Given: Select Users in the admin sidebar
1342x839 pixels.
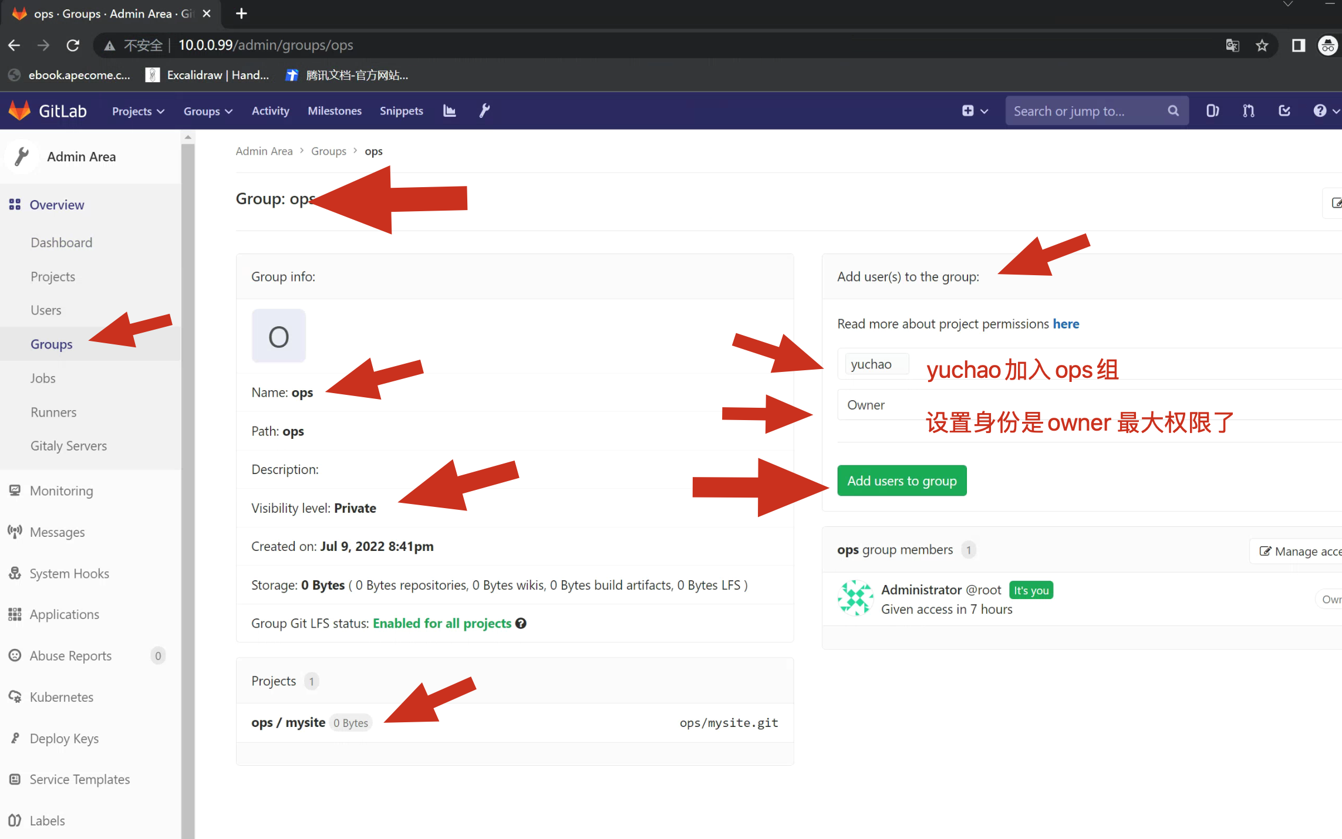Looking at the screenshot, I should pos(46,310).
